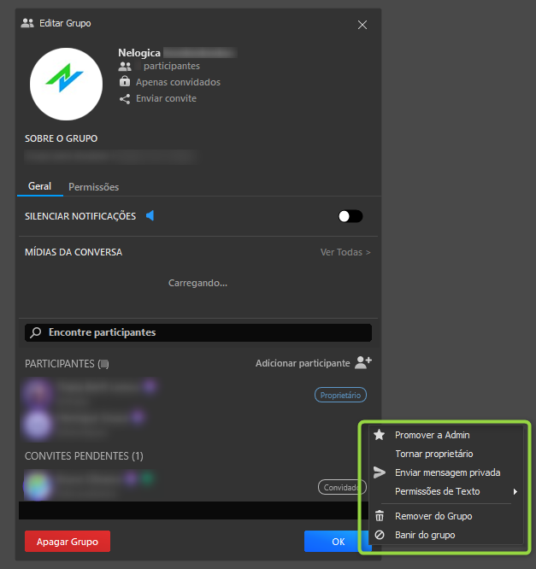This screenshot has height=569, width=536.
Task: Click the participants count icon
Action: [x=125, y=67]
